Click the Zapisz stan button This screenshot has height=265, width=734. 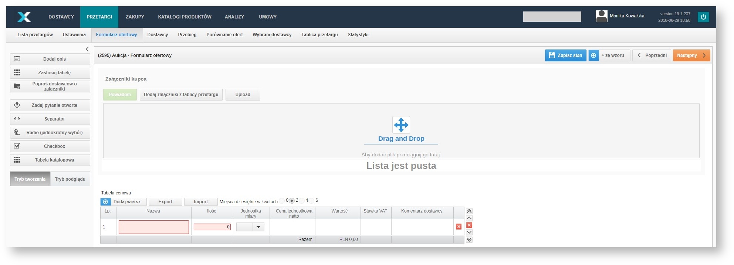(565, 55)
